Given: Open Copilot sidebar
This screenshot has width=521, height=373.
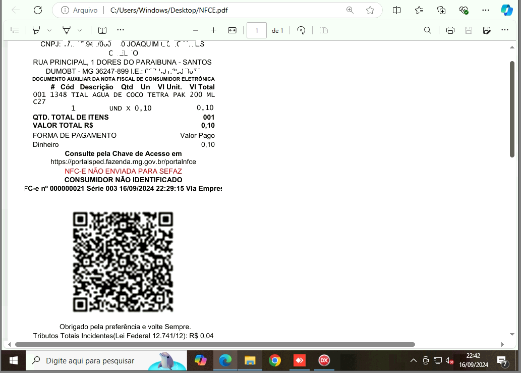Looking at the screenshot, I should pyautogui.click(x=507, y=10).
